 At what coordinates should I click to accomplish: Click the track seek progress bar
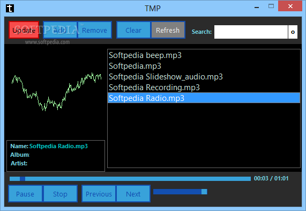tap(130, 179)
